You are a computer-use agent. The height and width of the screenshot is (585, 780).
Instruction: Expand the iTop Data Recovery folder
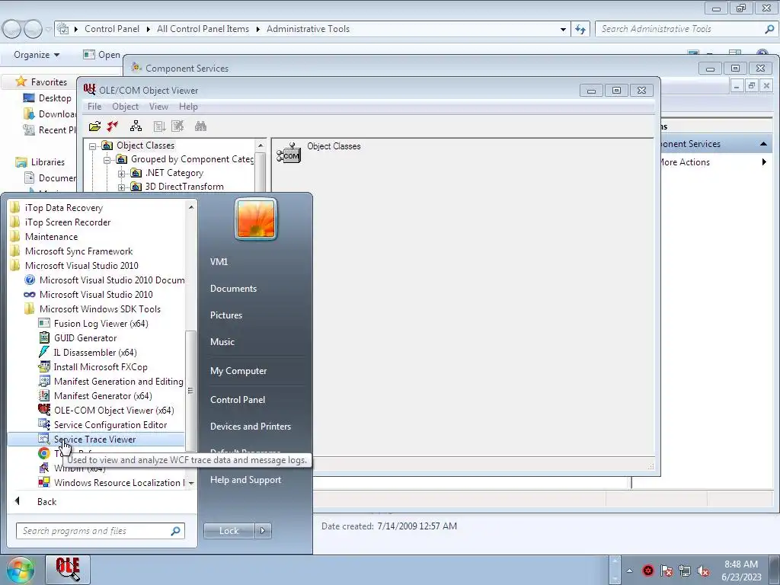coord(96,208)
